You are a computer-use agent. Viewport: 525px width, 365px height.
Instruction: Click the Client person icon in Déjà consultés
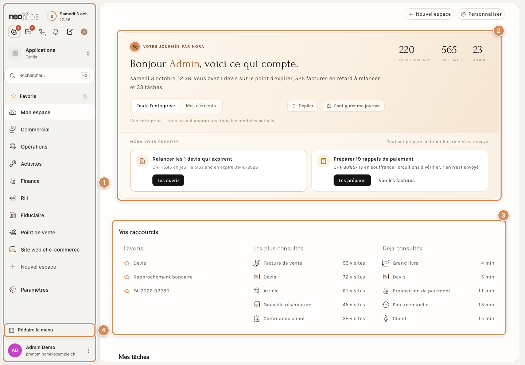tap(386, 319)
